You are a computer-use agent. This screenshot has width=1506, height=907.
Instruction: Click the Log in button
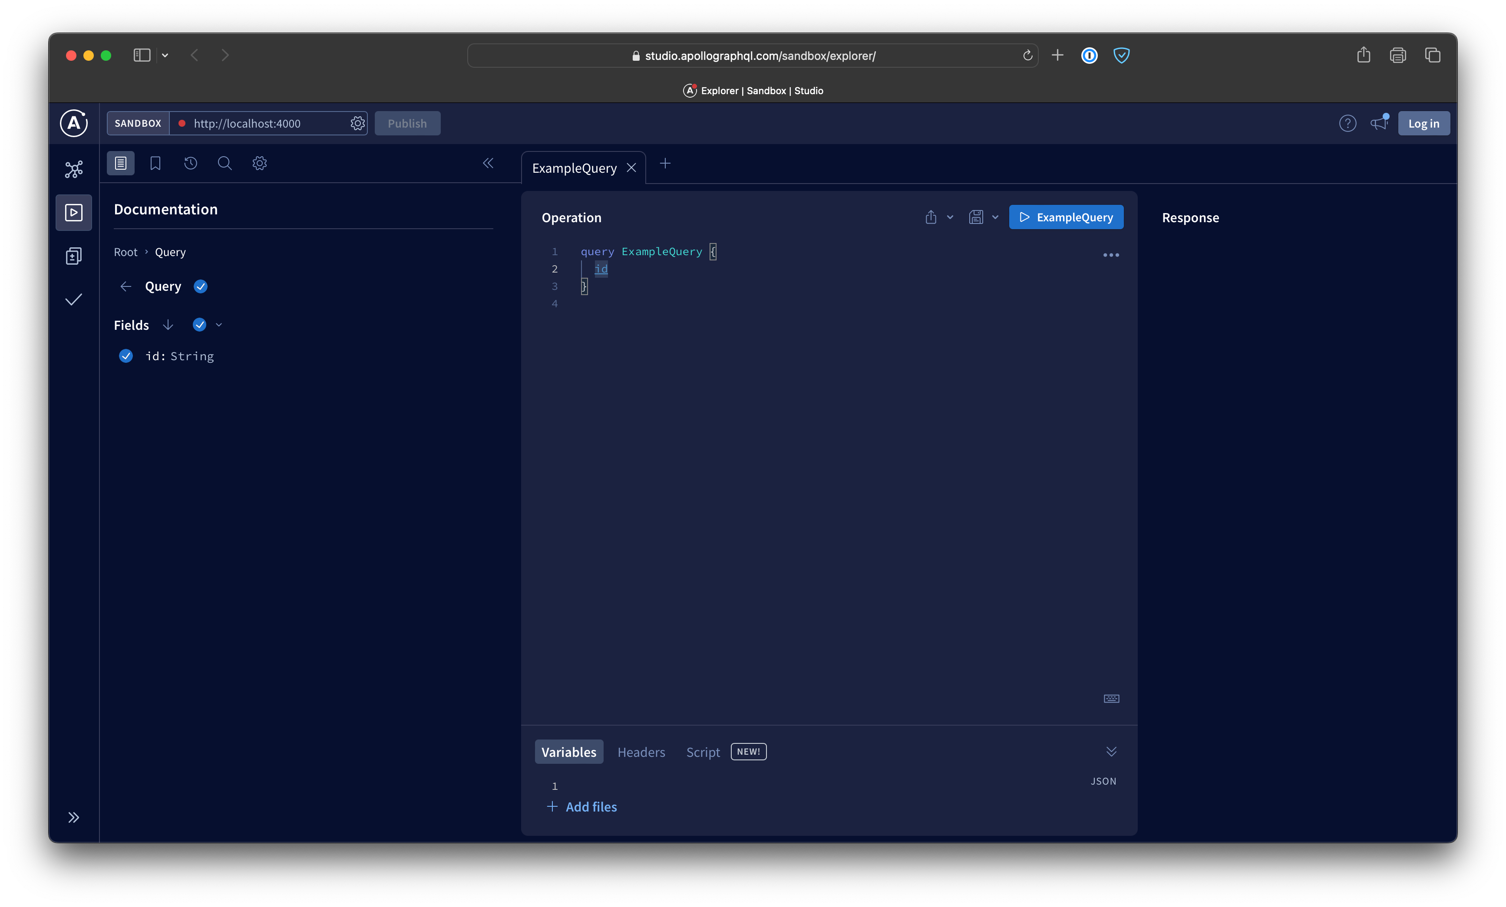pos(1423,123)
